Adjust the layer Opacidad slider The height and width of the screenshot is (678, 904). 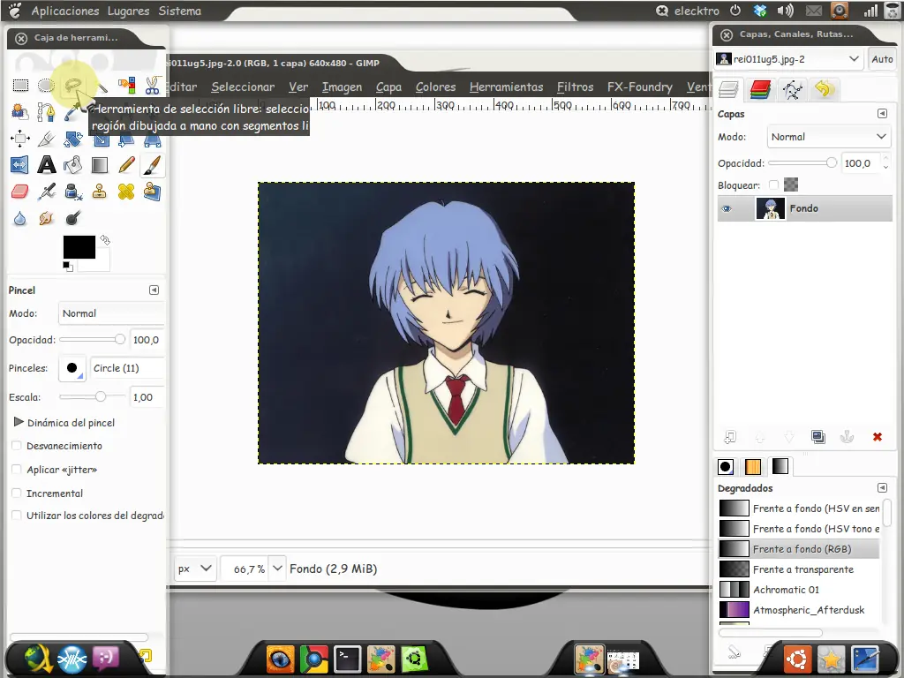coord(802,163)
